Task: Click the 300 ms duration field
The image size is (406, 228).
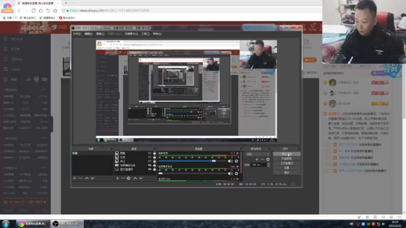Action: coord(258,165)
